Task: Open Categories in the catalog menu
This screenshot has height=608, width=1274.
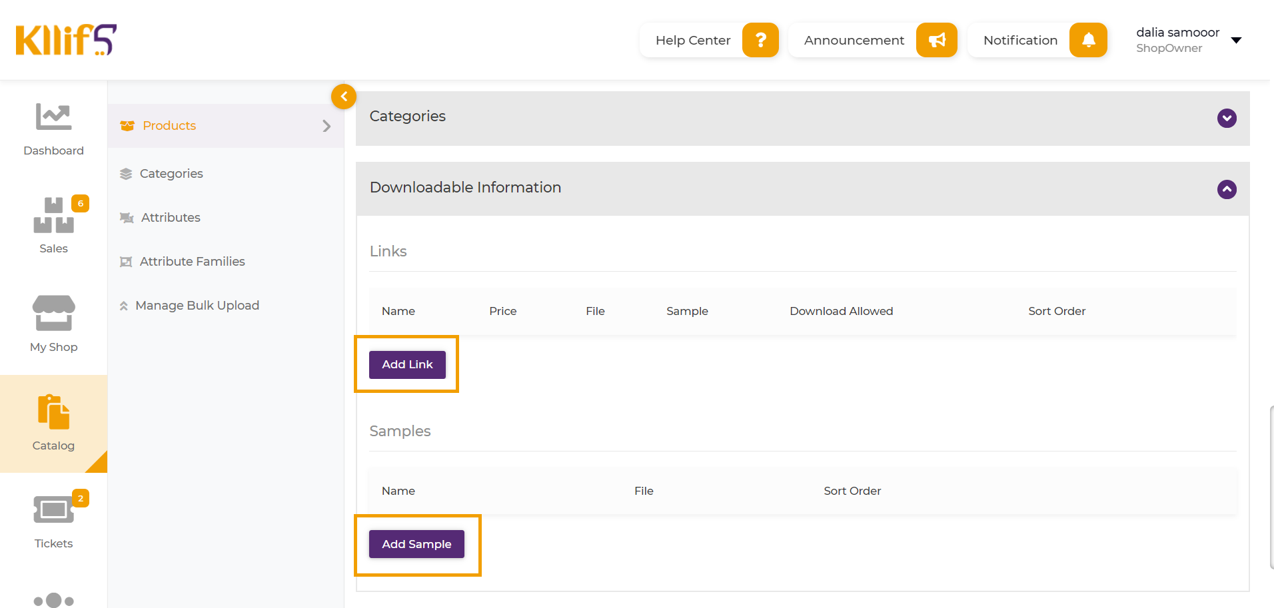Action: [171, 174]
